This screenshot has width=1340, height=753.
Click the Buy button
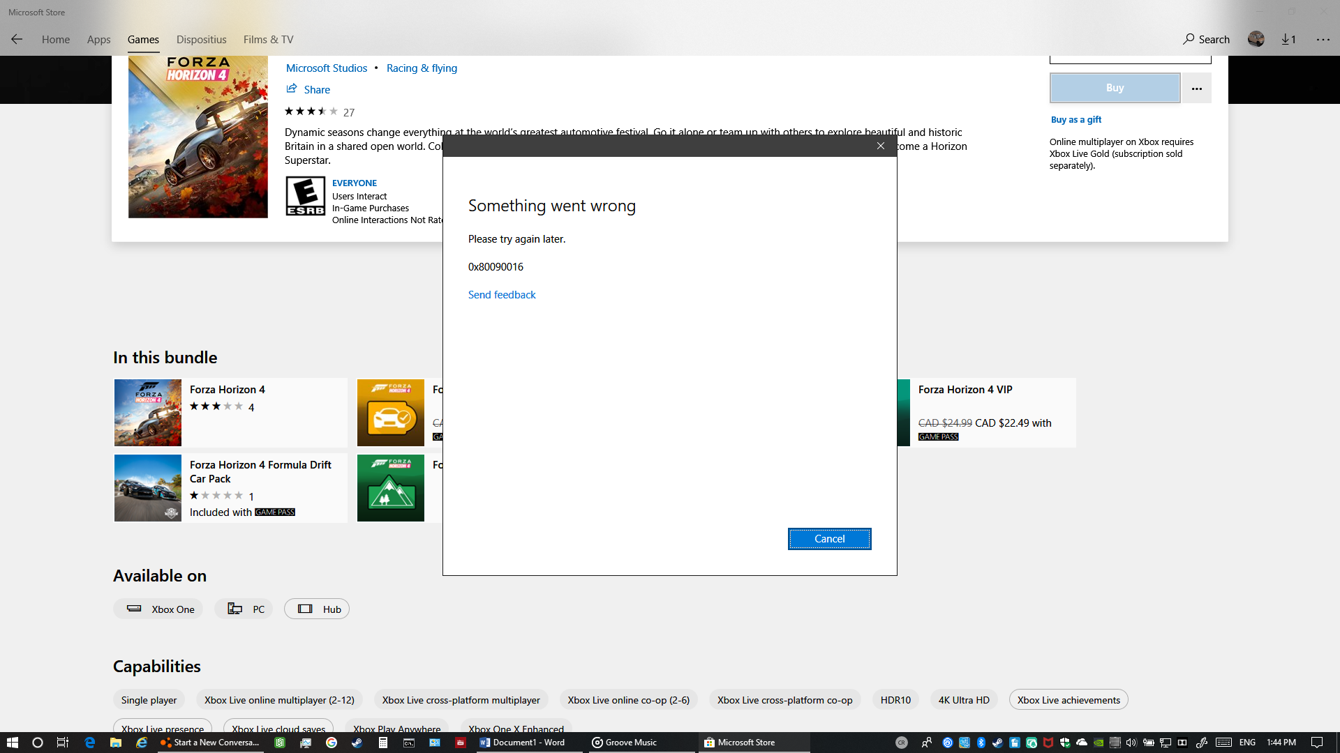[x=1115, y=88]
